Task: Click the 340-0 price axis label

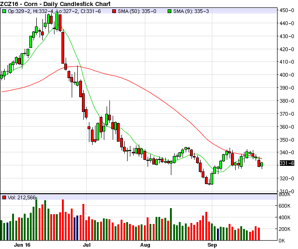Action: pos(287,152)
